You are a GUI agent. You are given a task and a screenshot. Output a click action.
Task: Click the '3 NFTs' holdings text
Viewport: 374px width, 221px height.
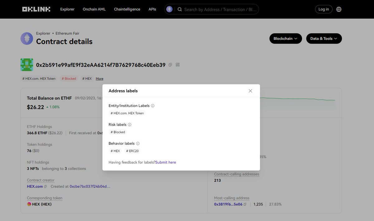33,168
